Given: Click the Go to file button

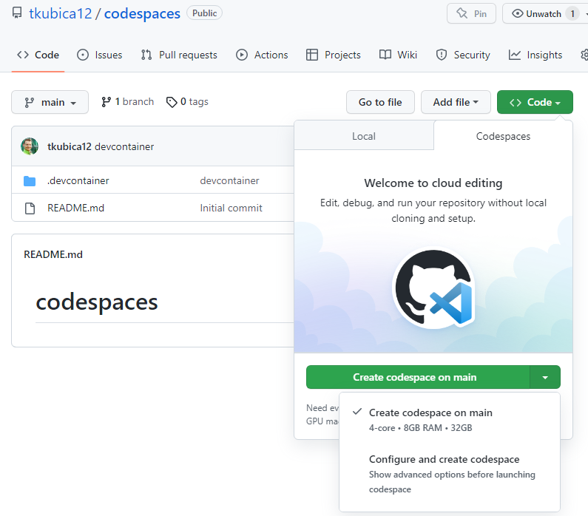Looking at the screenshot, I should click(x=380, y=102).
